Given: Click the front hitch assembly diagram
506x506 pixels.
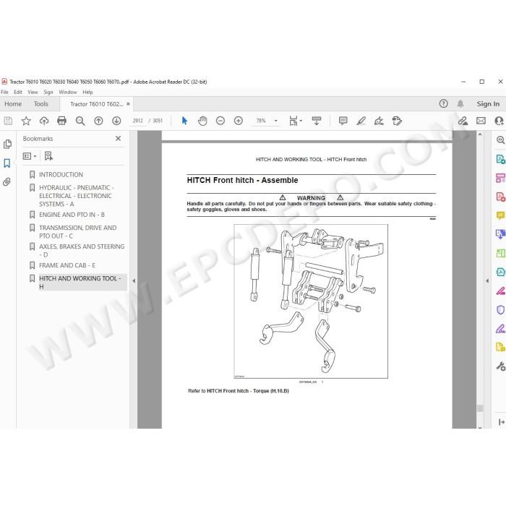Looking at the screenshot, I should coord(311,301).
